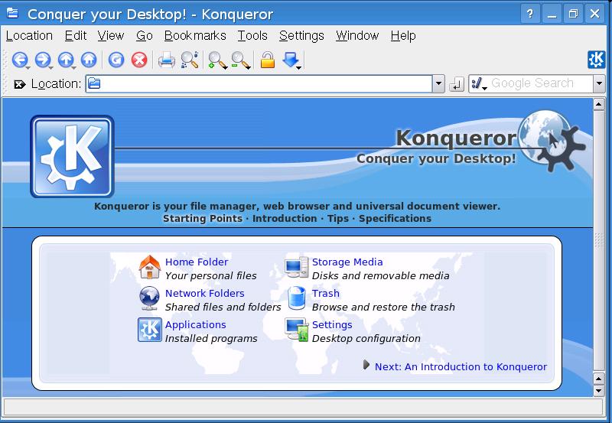Follow Next: An Introduction to Konqueror link
Viewport: 612px width, 423px height.
click(461, 367)
